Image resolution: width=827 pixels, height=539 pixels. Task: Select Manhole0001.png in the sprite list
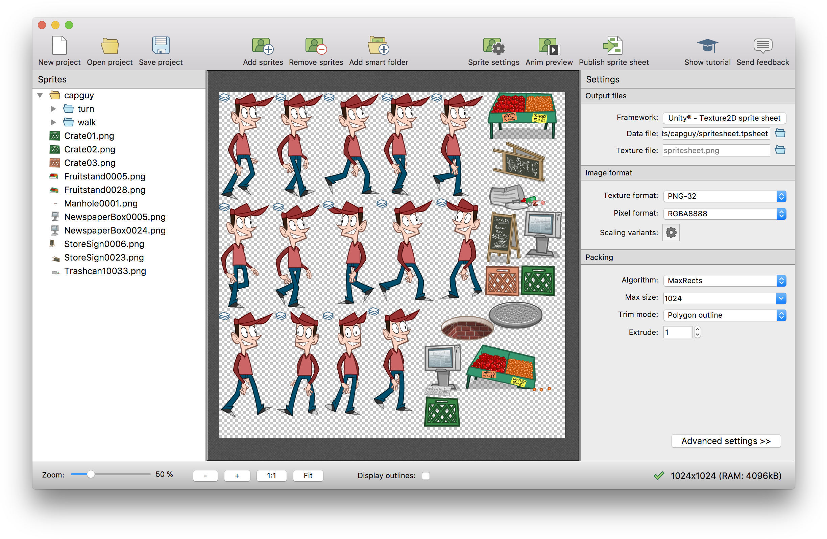[x=101, y=203]
